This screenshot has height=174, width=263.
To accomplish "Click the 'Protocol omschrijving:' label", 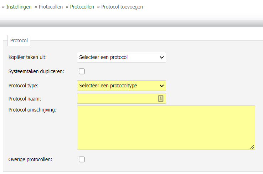I will (32, 110).
